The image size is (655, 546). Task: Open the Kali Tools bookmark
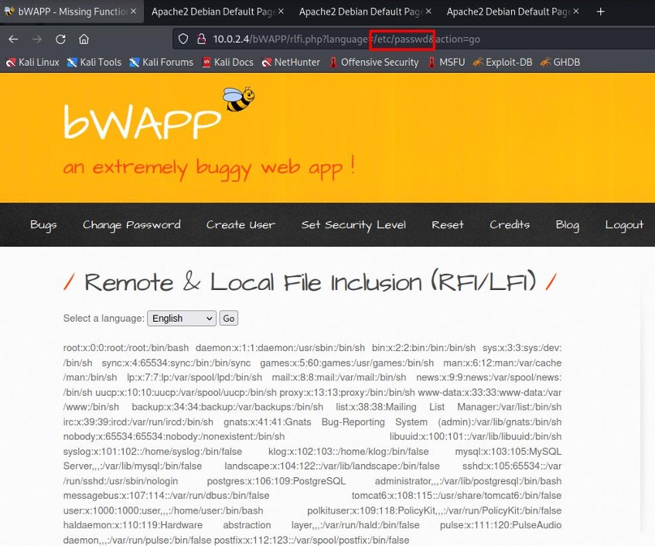94,62
